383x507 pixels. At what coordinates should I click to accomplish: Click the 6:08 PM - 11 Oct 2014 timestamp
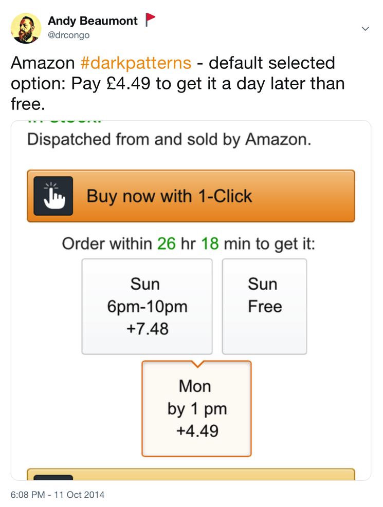click(58, 495)
